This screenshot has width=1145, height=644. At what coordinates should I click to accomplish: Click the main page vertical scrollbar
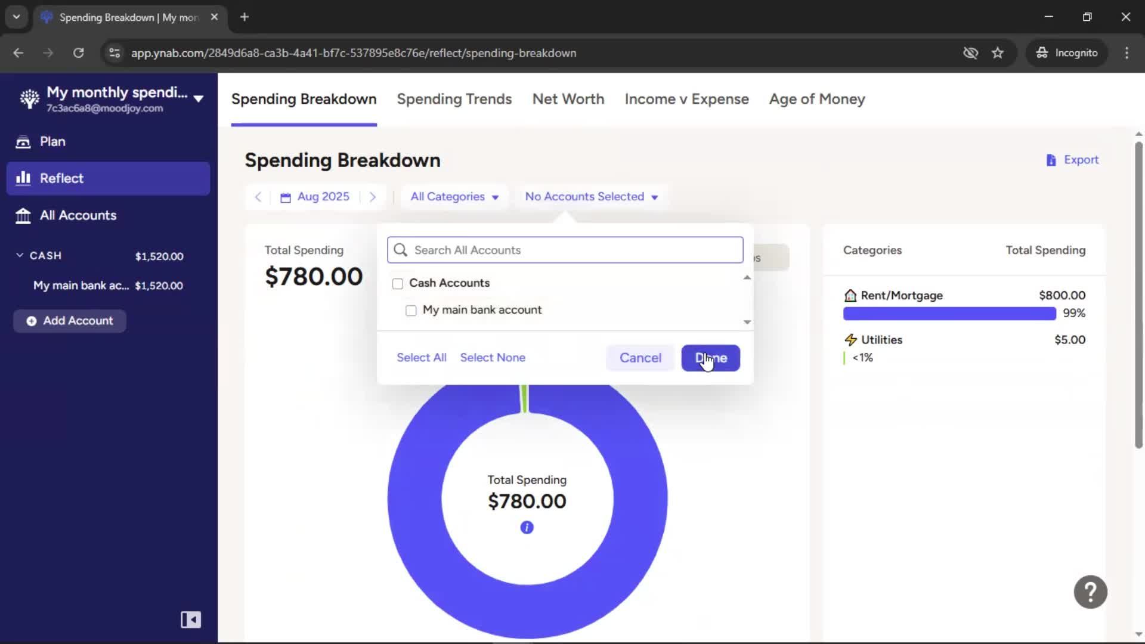[1138, 295]
